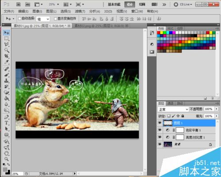
Task: Open the Masks panel icon in dock
Action: pyautogui.click(x=152, y=52)
